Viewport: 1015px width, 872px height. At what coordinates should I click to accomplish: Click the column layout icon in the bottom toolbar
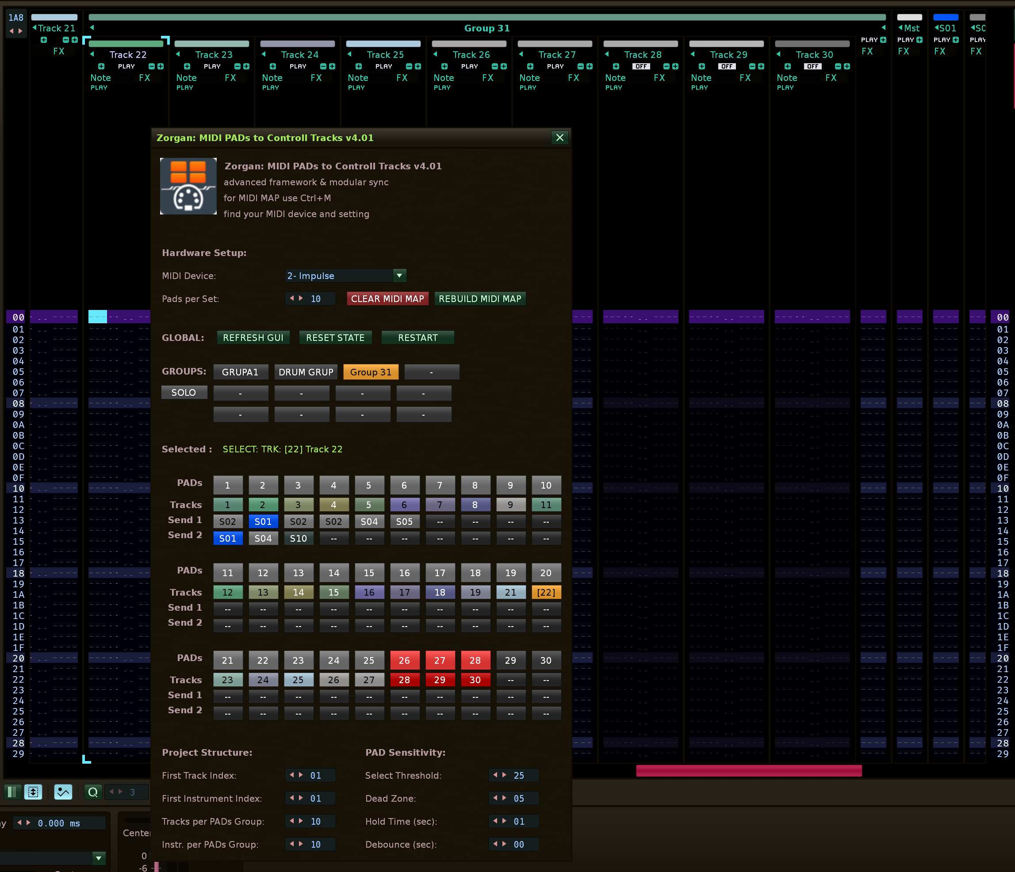tap(12, 792)
